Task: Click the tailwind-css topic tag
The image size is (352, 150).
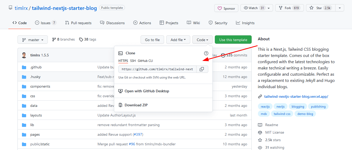Action: point(282,114)
